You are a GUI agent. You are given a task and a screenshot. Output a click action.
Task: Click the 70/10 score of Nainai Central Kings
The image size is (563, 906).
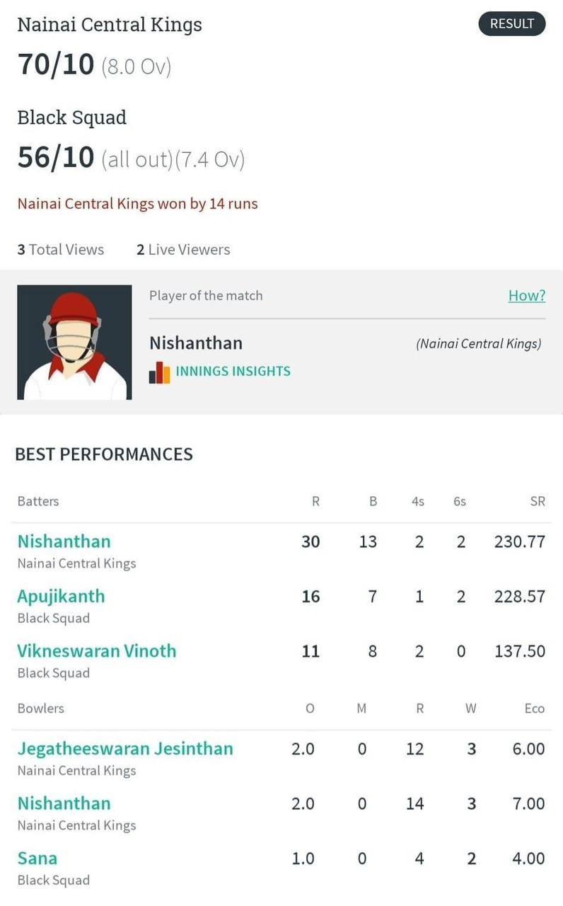click(x=56, y=64)
